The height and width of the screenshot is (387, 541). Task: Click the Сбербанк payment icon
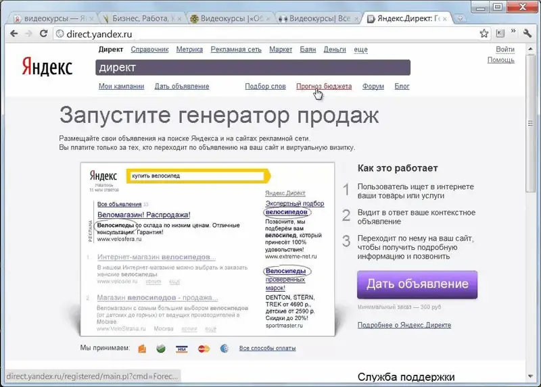click(161, 349)
